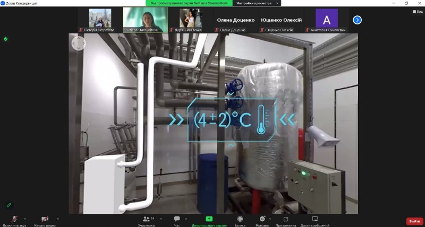Select Svetlana Starovoitova video thumbnail
This screenshot has height=227, width=425.
[x=146, y=20]
